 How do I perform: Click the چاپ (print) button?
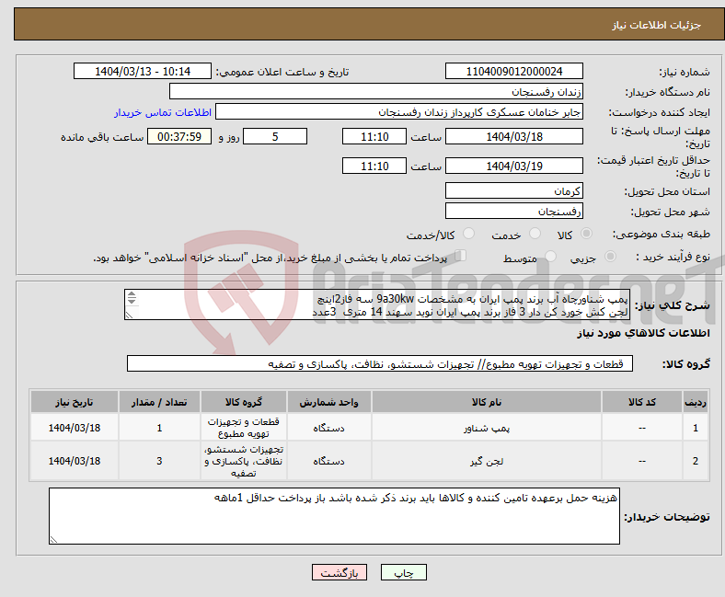coord(403,572)
